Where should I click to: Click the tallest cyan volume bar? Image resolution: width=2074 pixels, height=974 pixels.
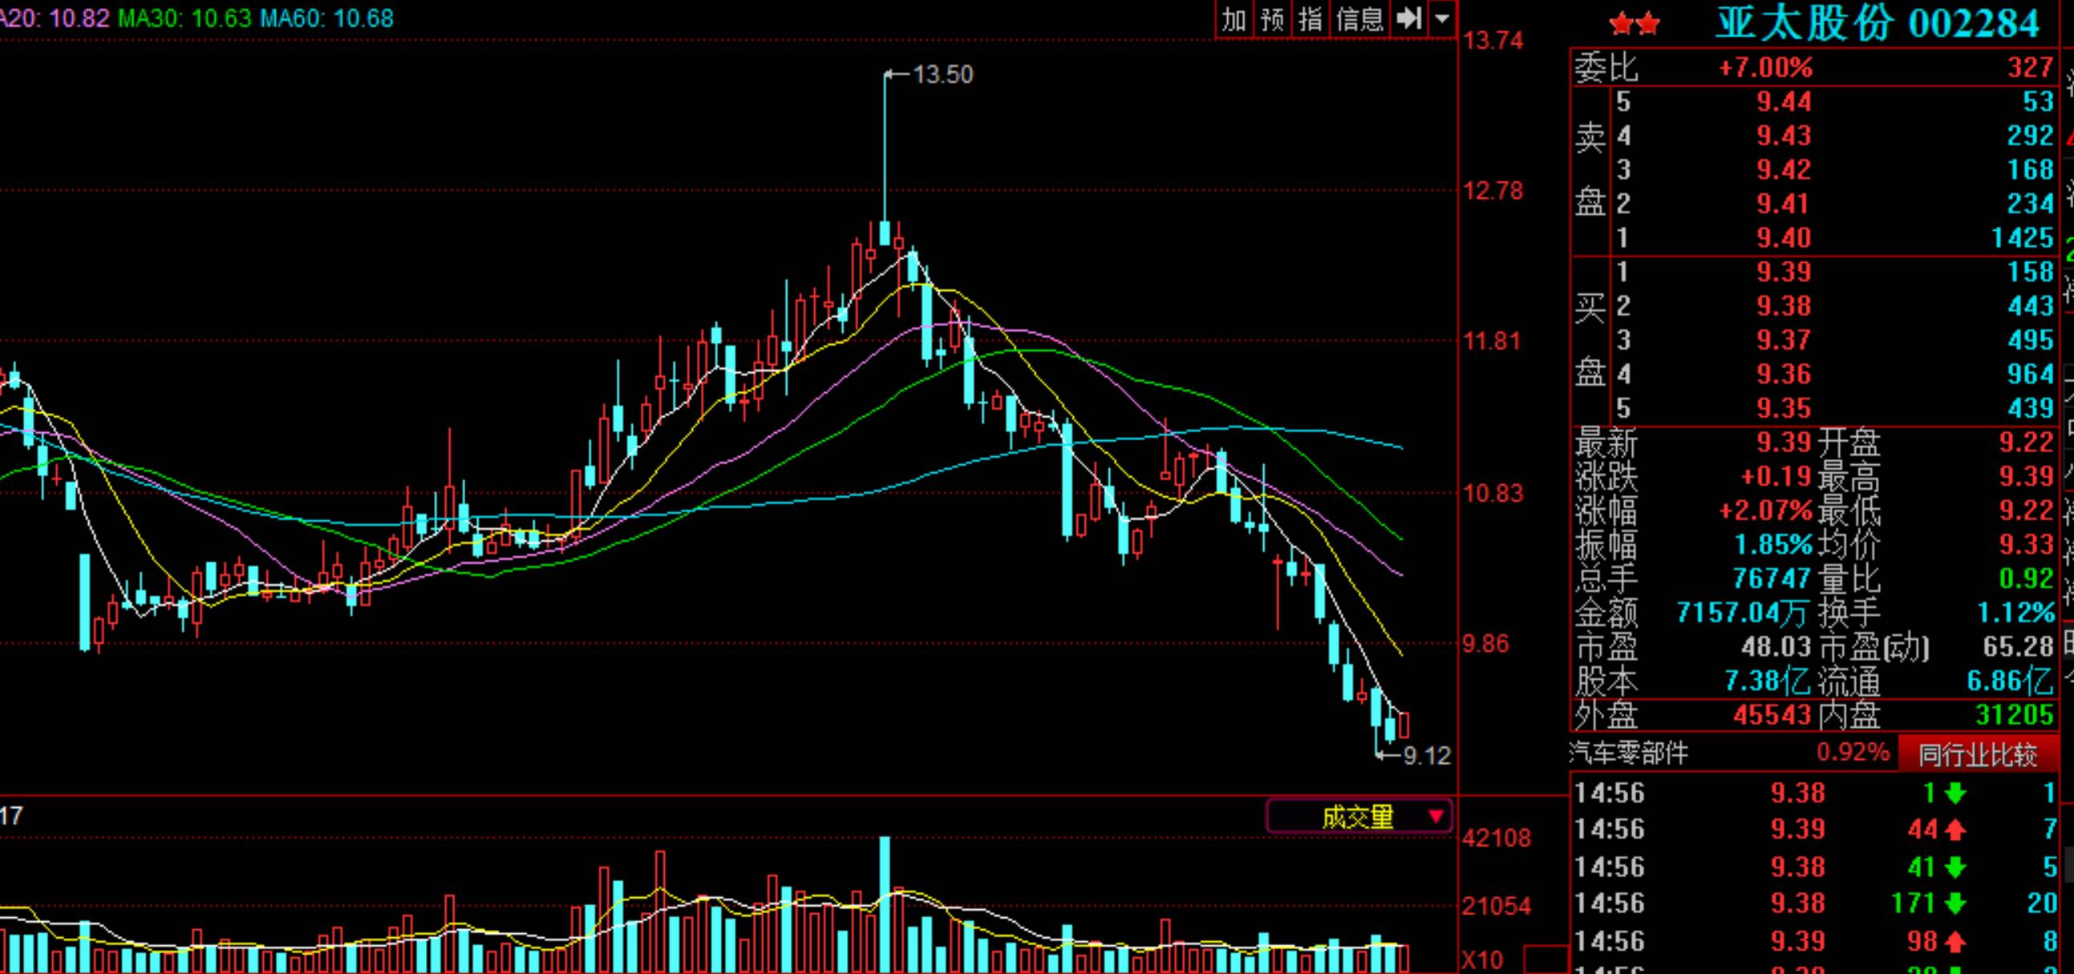click(x=885, y=904)
